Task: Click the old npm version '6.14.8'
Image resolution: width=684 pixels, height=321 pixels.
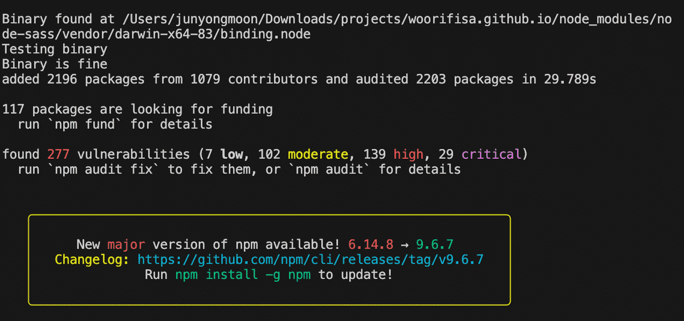Action: point(370,245)
